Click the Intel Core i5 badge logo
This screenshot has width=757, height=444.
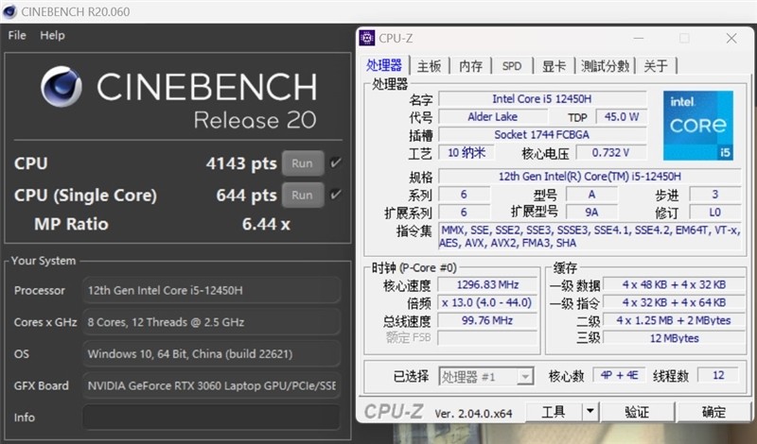tap(698, 126)
